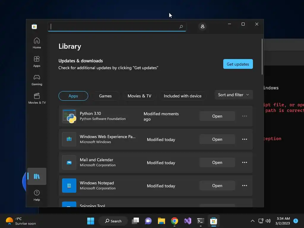This screenshot has width=304, height=228.
Task: Switch to Terminal from taskbar
Action: pos(200,221)
